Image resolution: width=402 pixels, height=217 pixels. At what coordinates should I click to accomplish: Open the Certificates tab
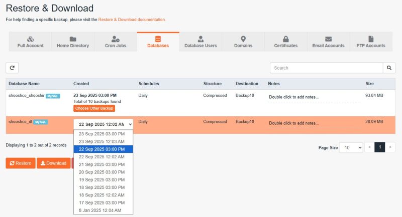point(285,42)
